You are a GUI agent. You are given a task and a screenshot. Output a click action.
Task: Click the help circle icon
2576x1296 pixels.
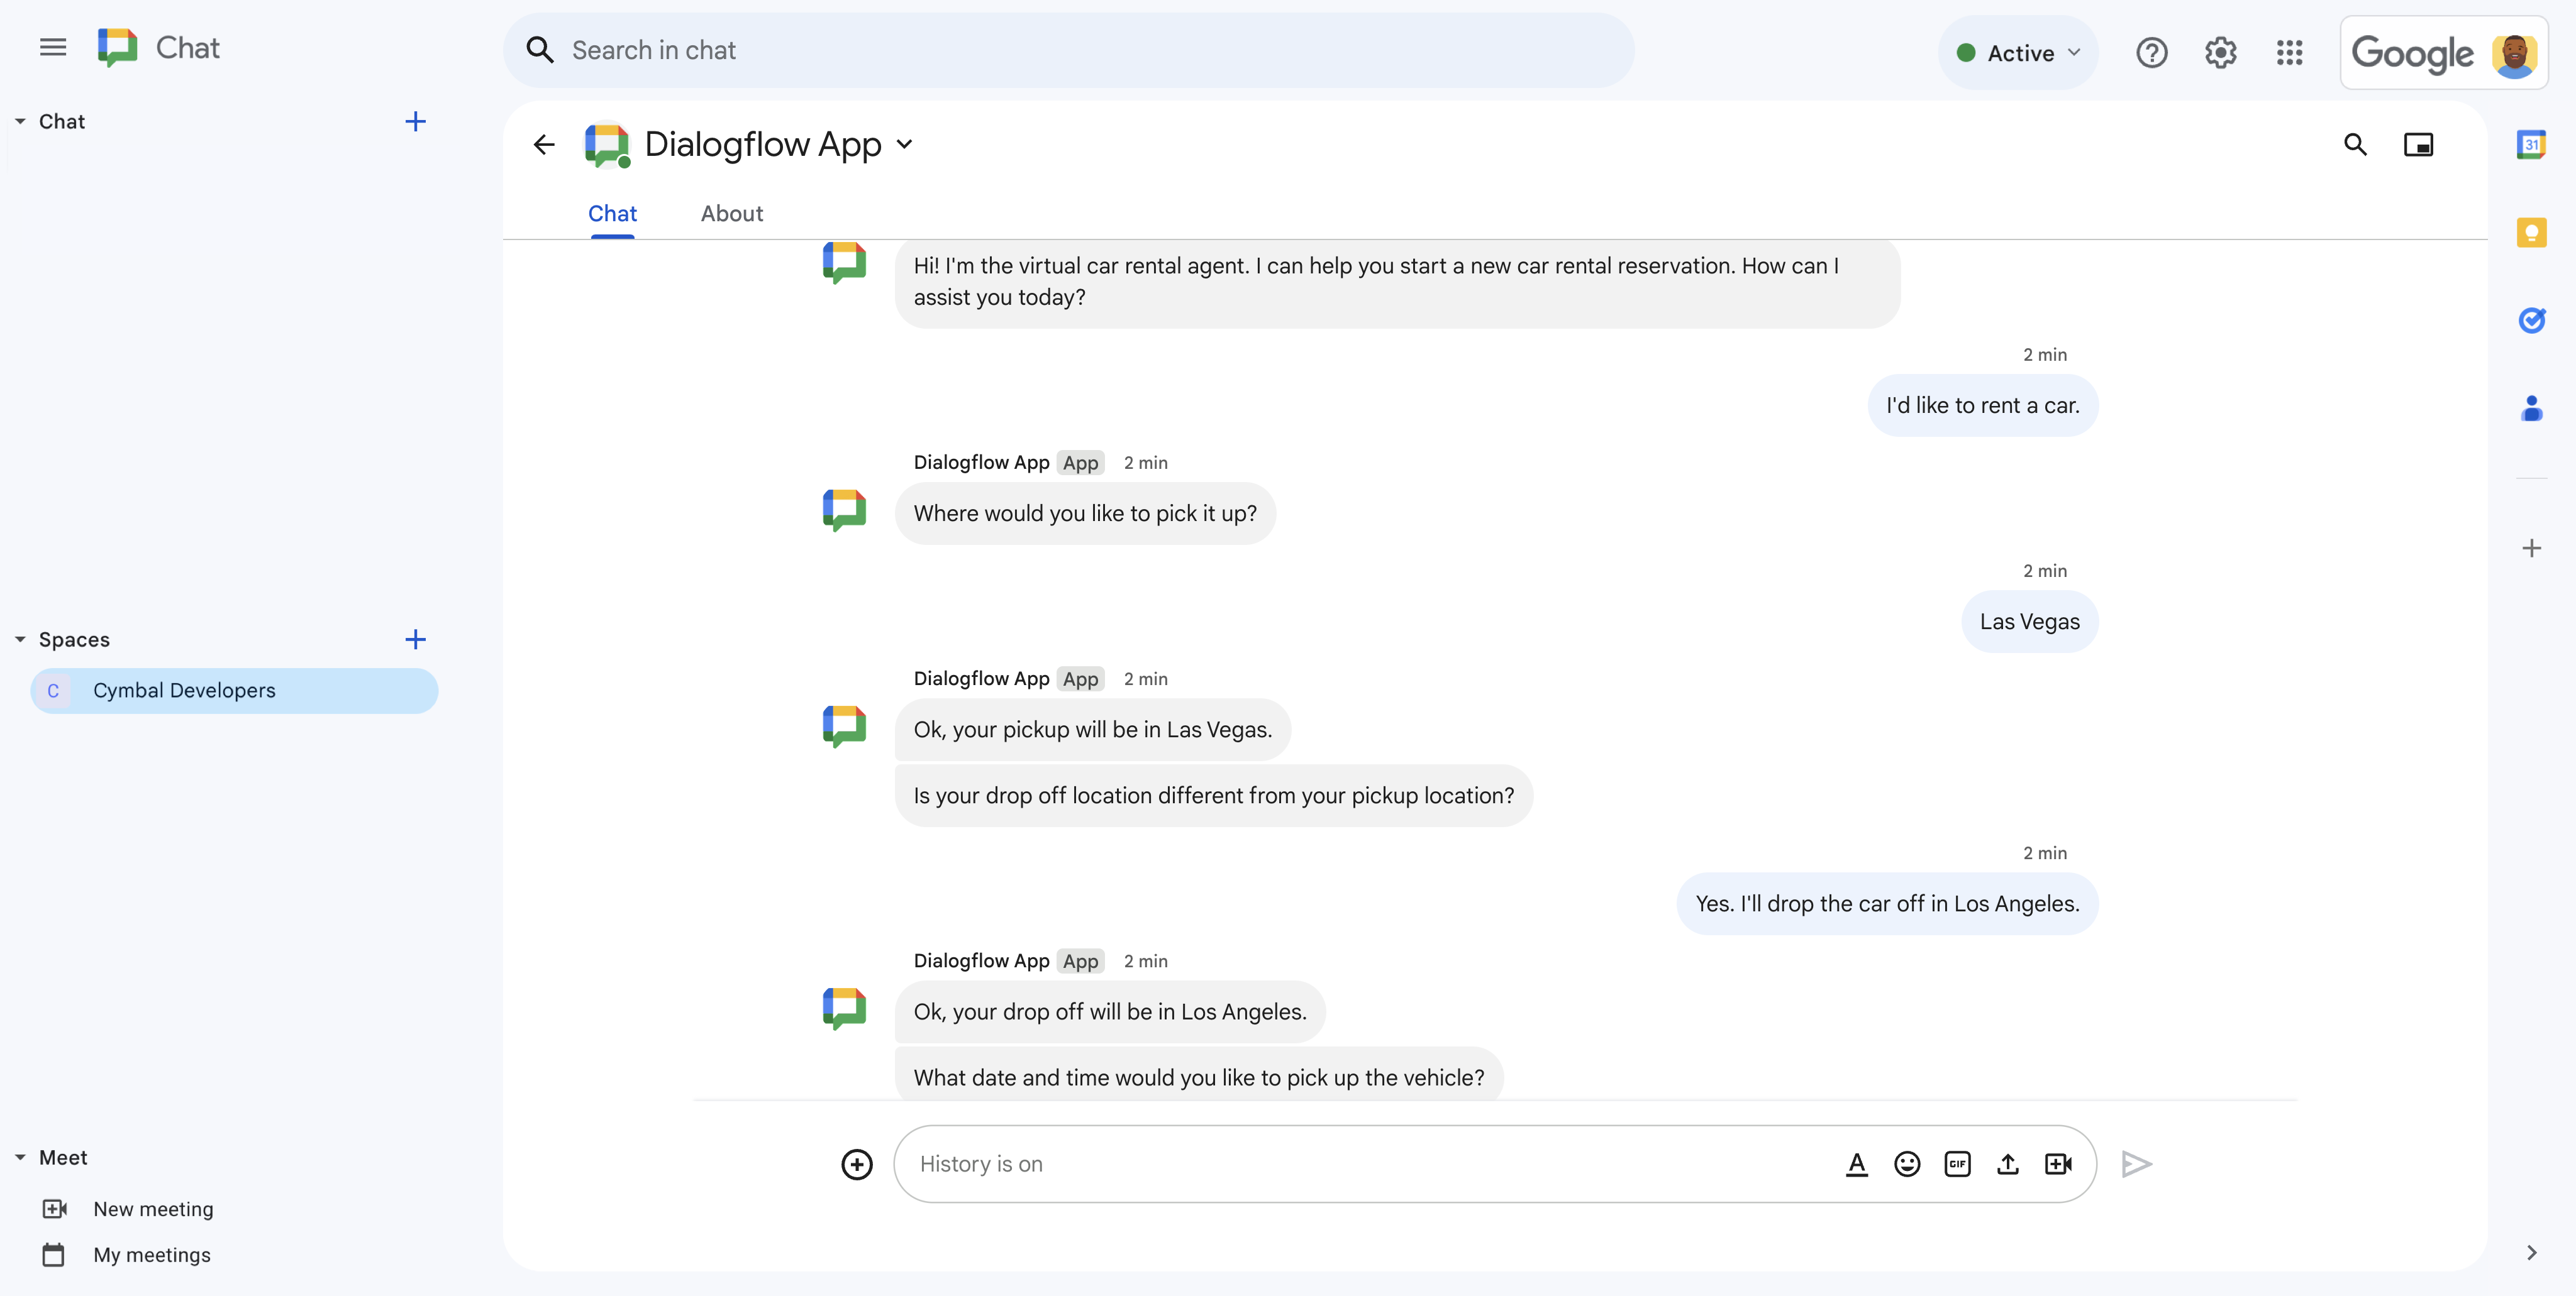tap(2151, 50)
